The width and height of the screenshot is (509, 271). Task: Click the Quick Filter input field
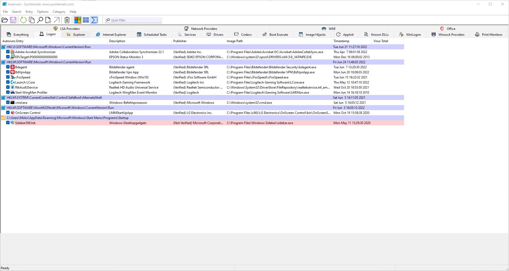click(x=134, y=20)
